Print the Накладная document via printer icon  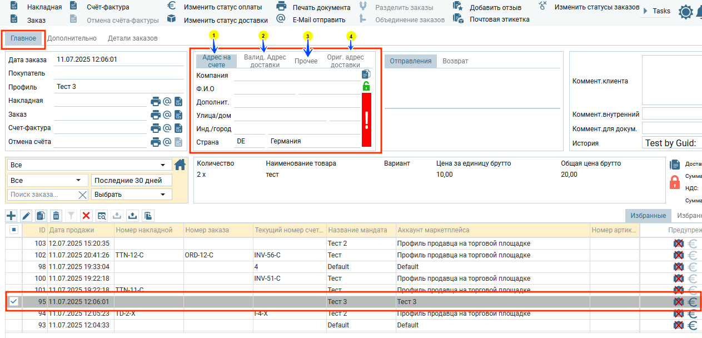156,101
